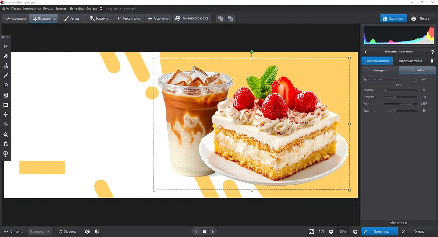Go to next image with right chevron
The height and width of the screenshot is (237, 438).
(213, 231)
